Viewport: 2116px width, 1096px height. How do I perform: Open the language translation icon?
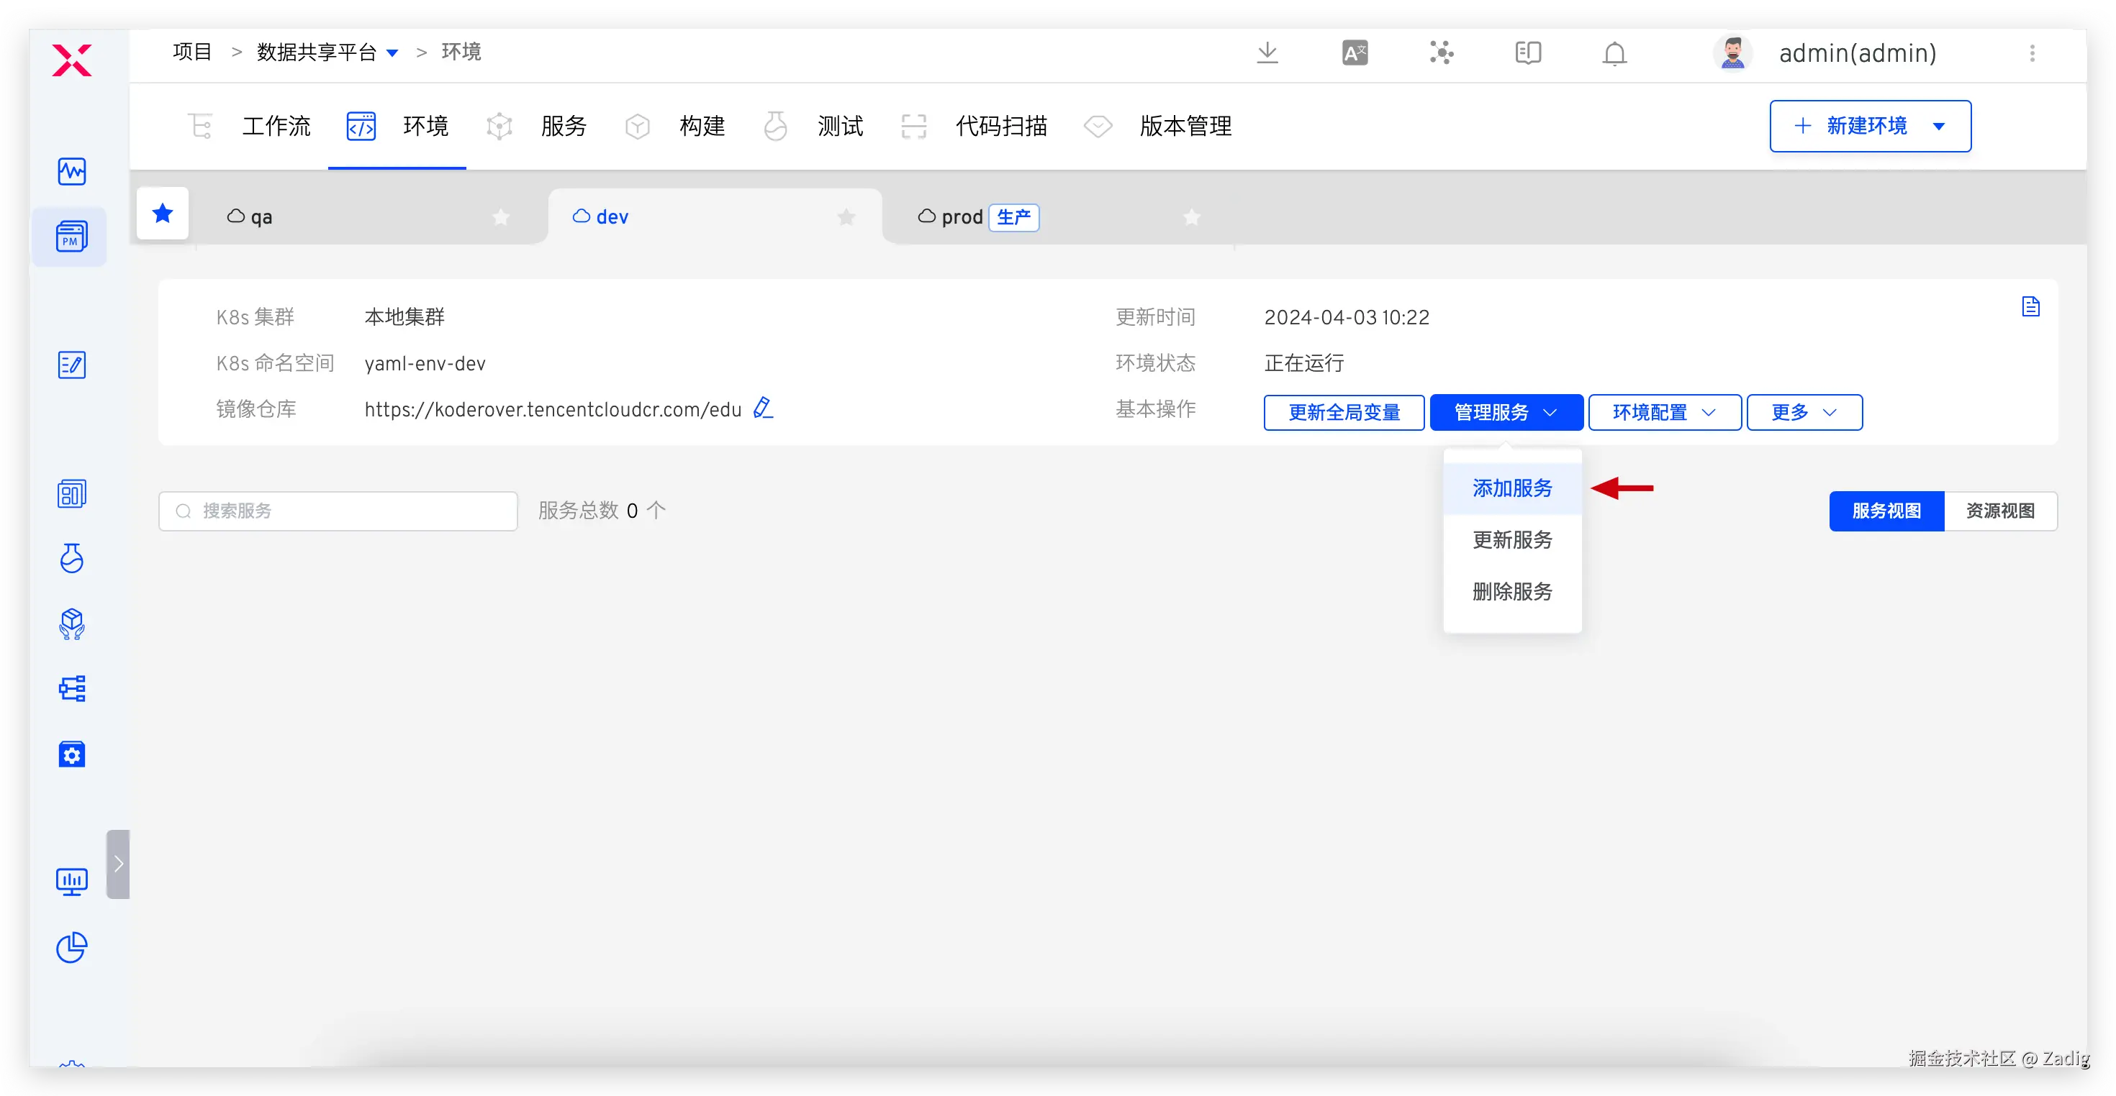pos(1355,52)
